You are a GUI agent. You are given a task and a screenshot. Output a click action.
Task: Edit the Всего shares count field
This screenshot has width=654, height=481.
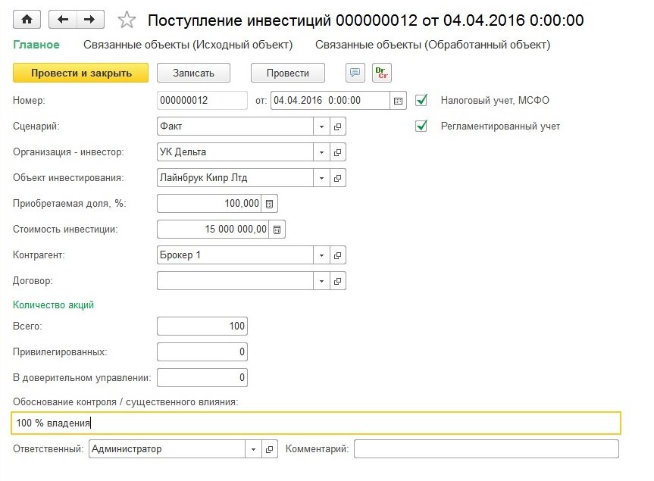[202, 326]
